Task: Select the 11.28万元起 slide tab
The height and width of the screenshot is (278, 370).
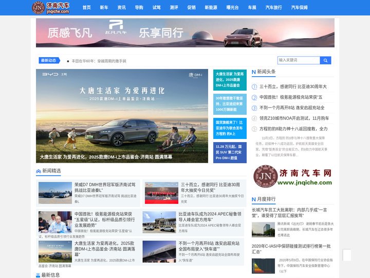Action: (x=230, y=152)
